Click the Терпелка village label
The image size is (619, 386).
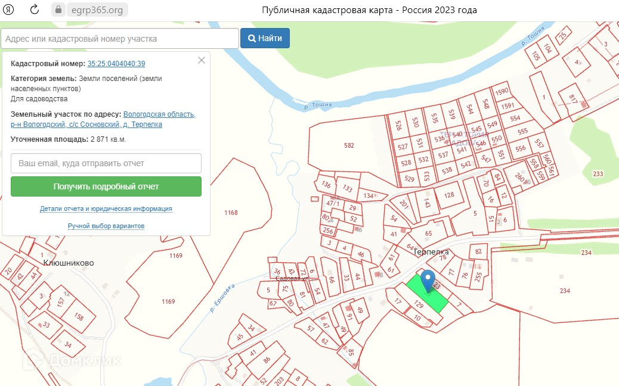coord(431,252)
